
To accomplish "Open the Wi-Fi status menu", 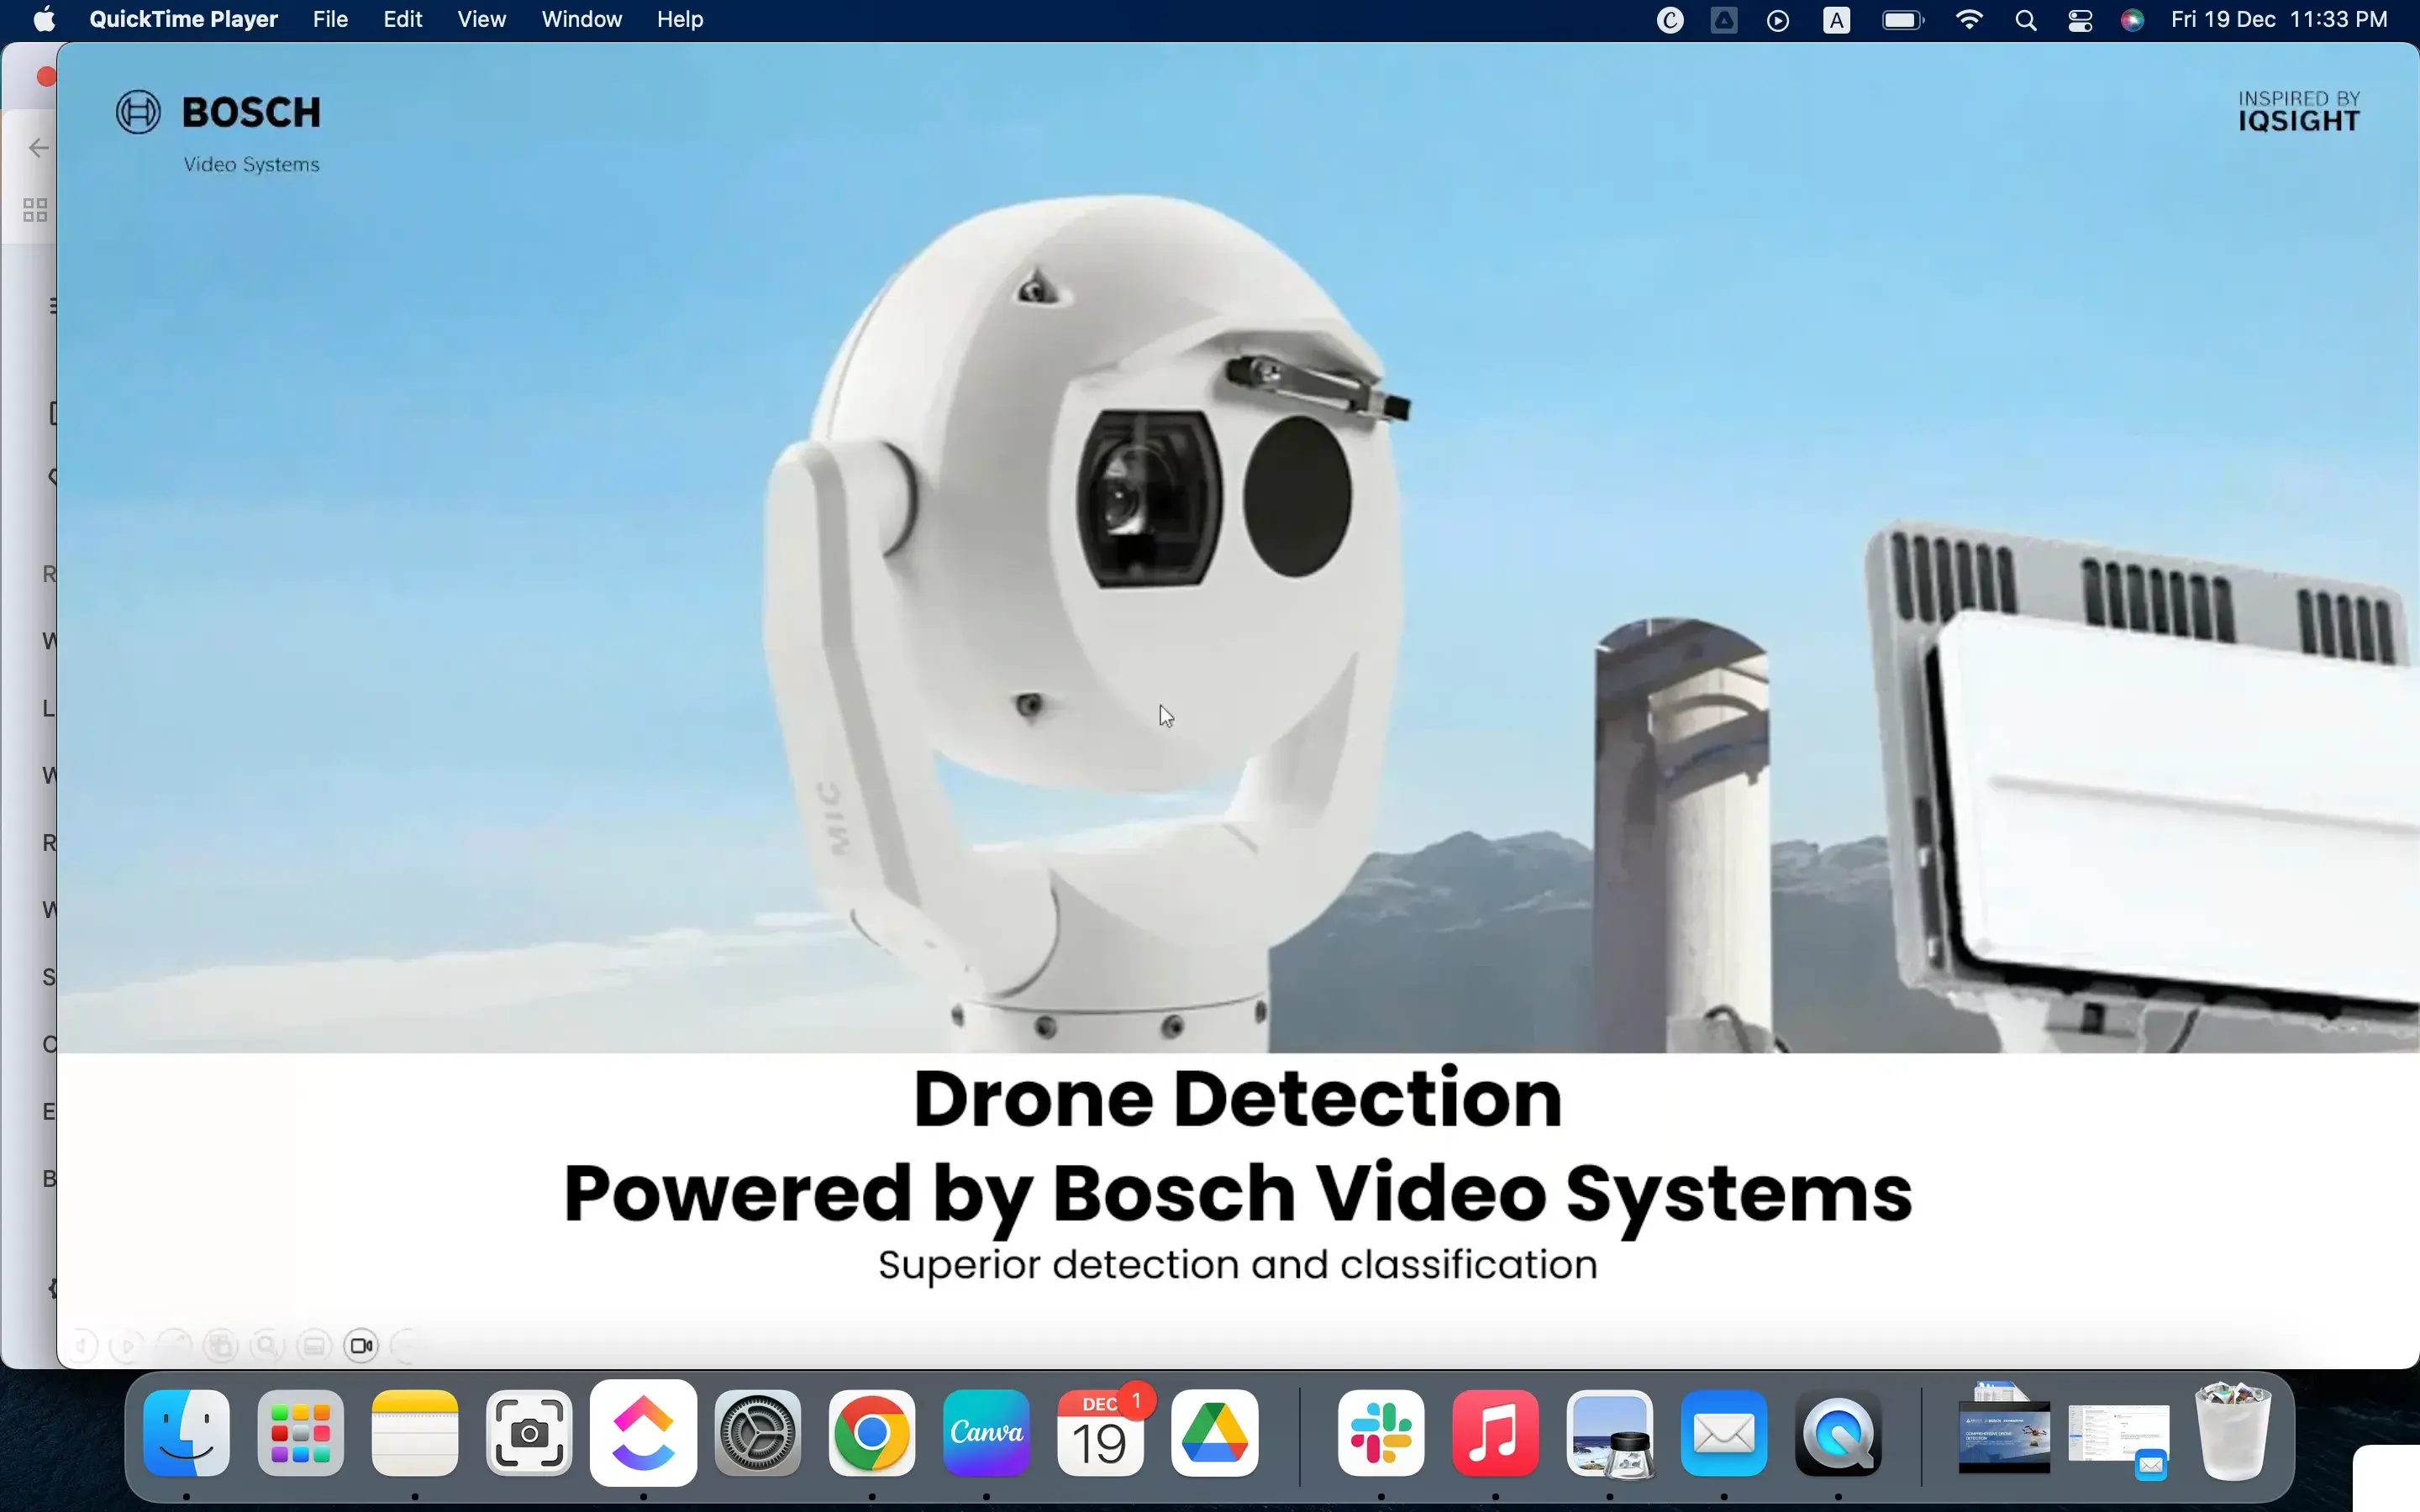I will (x=1967, y=20).
